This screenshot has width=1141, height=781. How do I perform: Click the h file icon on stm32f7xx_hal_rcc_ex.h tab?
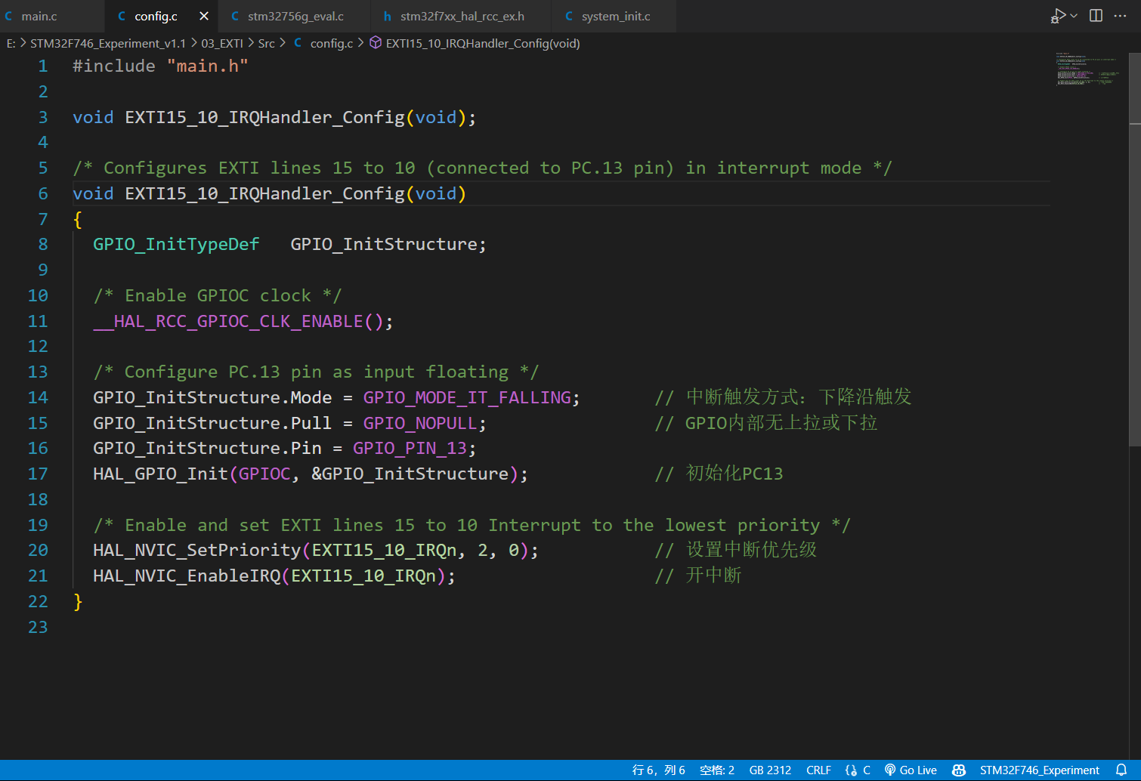pyautogui.click(x=387, y=16)
